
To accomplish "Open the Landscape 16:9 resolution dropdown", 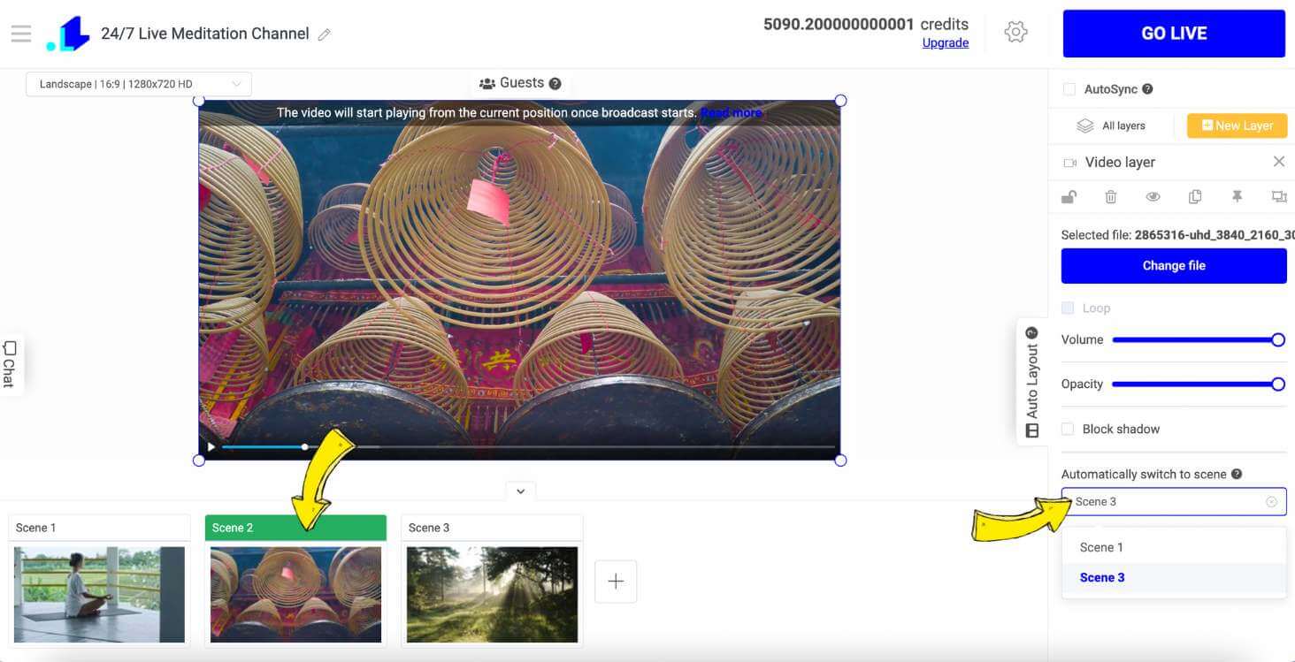I will [x=139, y=84].
